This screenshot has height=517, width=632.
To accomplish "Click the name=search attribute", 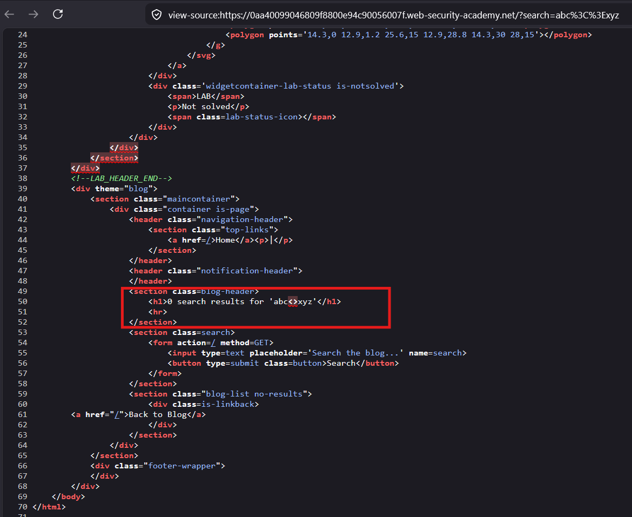I will pos(435,353).
